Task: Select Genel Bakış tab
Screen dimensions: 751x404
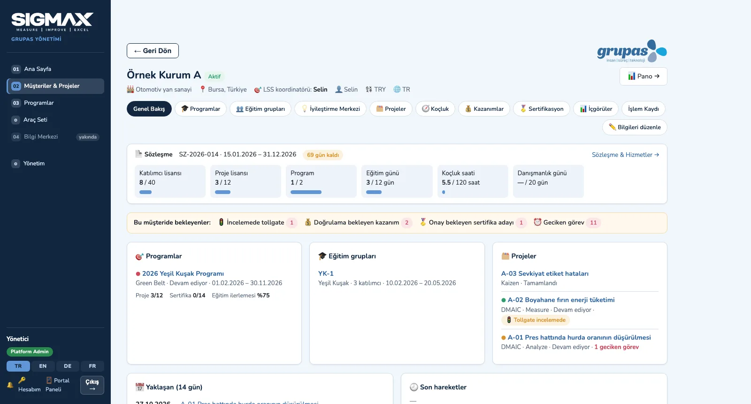Action: [149, 109]
